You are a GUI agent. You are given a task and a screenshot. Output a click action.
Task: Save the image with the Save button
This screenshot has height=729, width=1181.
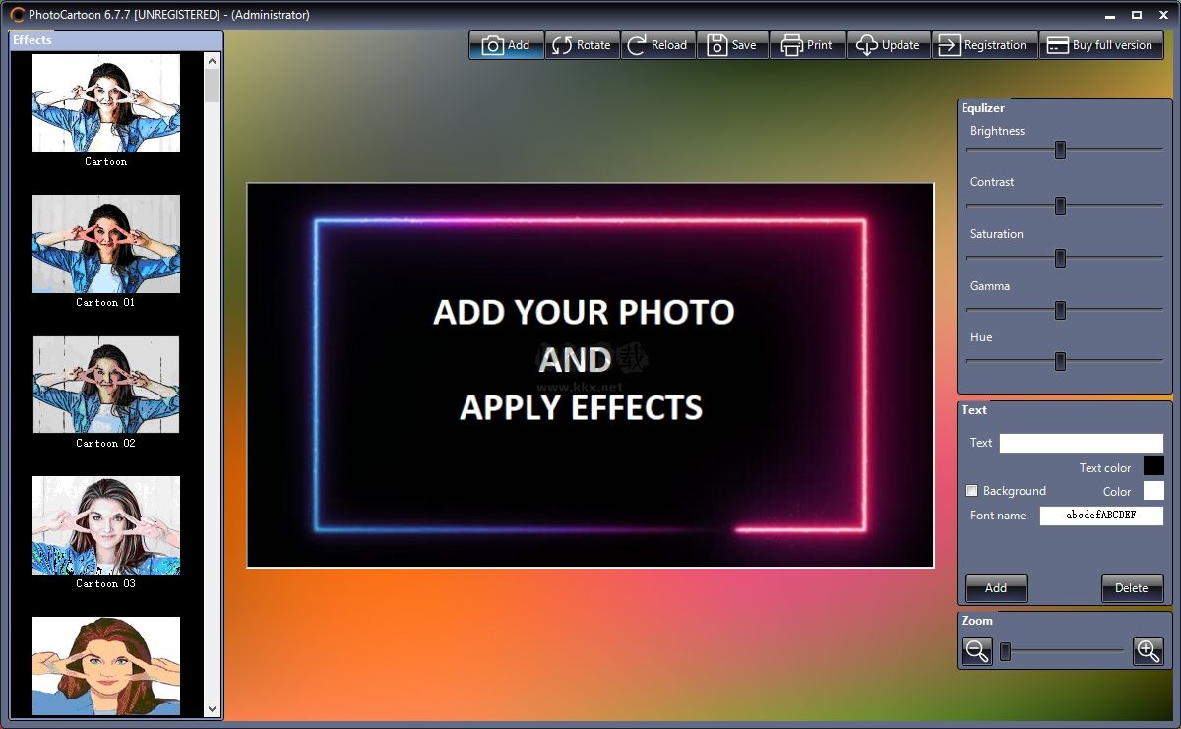tap(732, 45)
